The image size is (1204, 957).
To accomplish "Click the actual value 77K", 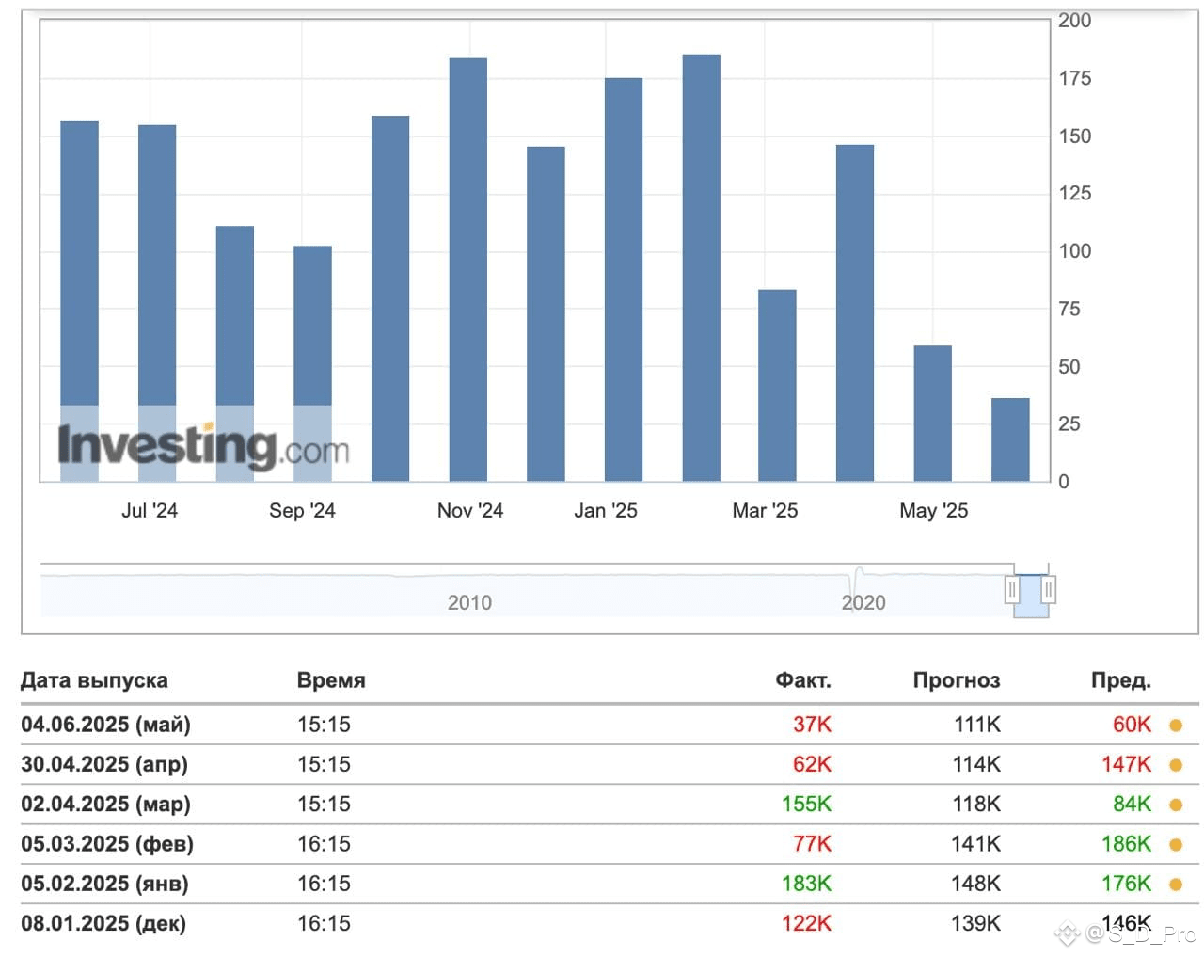I will tap(812, 844).
